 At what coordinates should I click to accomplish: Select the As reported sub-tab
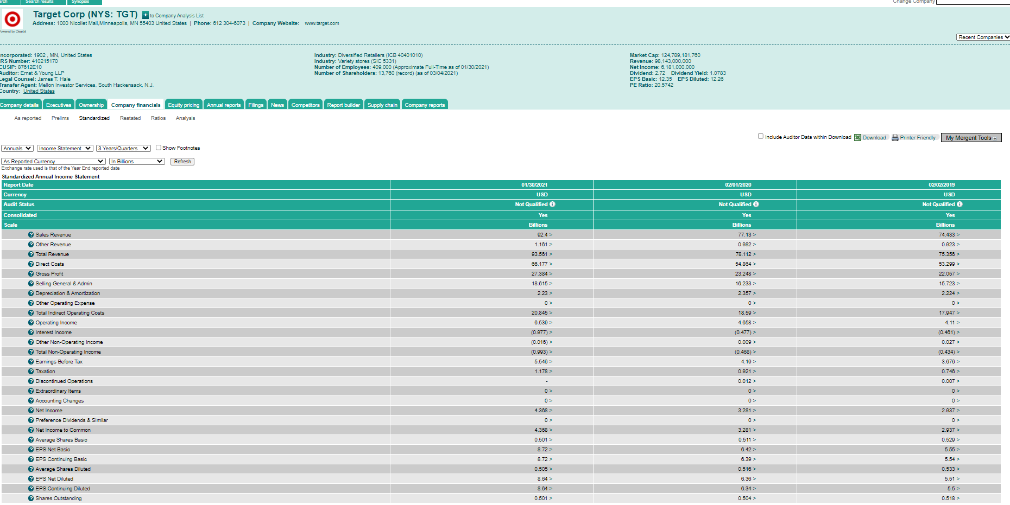[28, 118]
